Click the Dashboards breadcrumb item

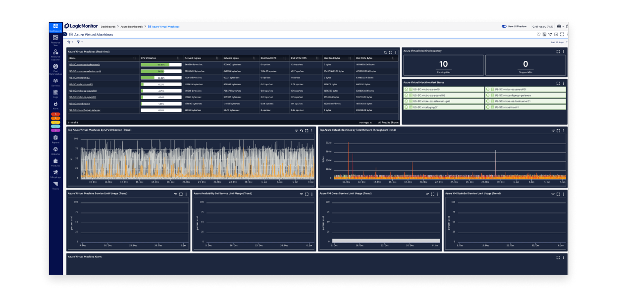[x=108, y=26]
